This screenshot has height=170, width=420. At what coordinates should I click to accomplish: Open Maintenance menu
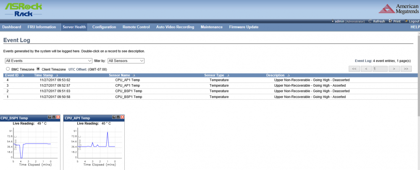coord(212,27)
